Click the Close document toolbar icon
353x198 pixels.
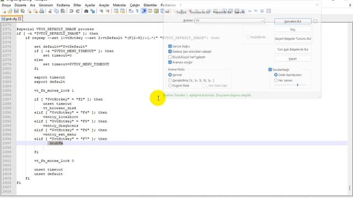[29, 11]
